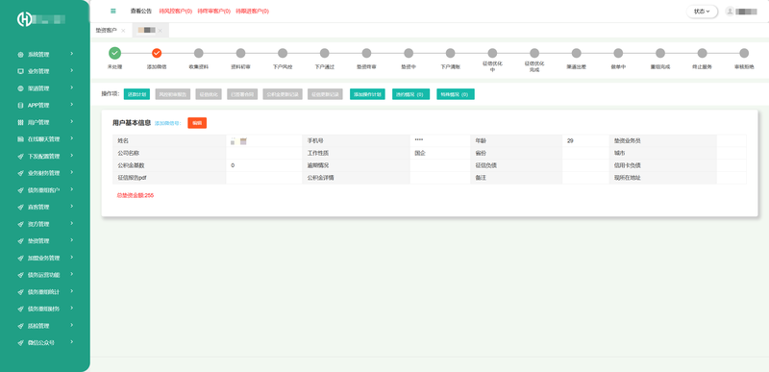Click the user avatar icon at top right
The width and height of the screenshot is (769, 372).
tap(730, 12)
